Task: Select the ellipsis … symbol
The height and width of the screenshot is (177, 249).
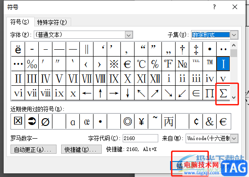Action: (18, 64)
